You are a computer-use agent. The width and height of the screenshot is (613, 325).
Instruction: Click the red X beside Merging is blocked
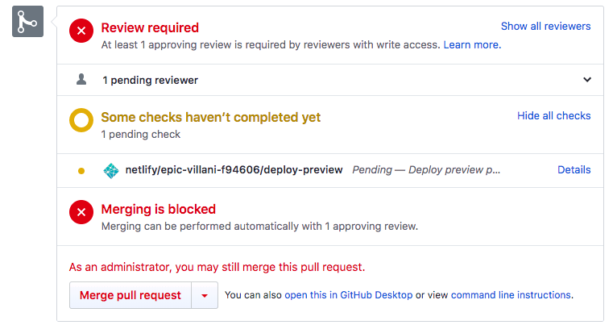[x=81, y=214]
